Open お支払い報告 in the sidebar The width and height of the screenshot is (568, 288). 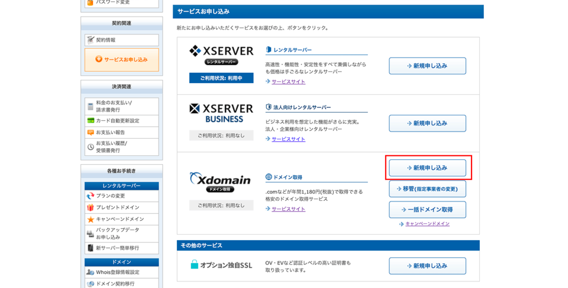121,132
